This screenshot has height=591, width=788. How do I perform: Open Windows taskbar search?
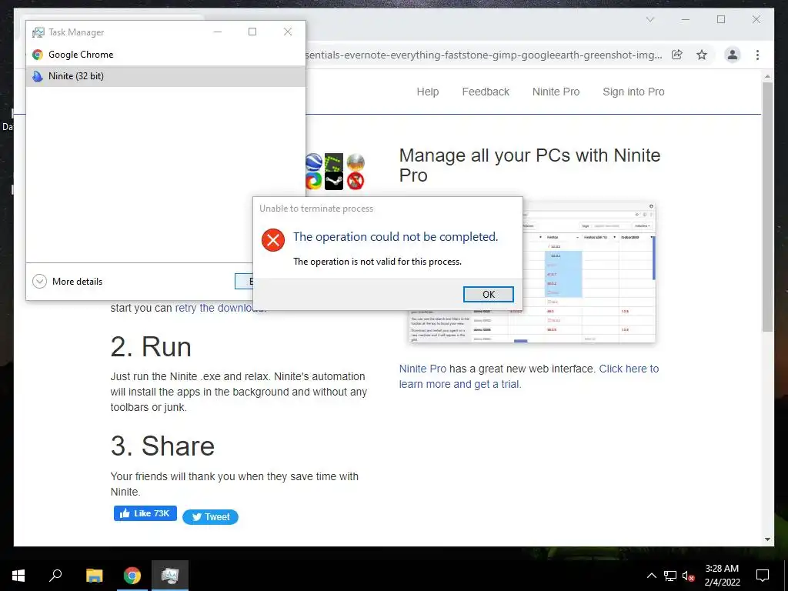pos(55,576)
